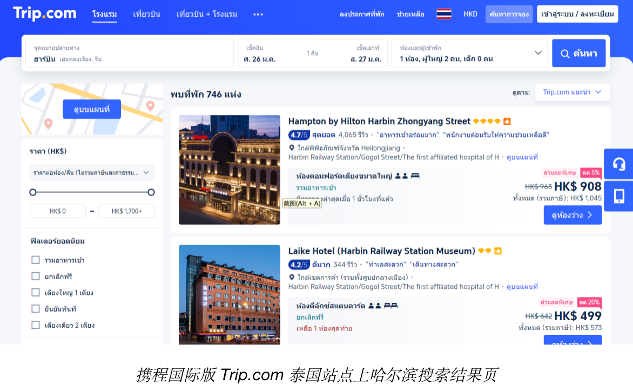Screen dimensions: 633x391
Task: Click ดูบนแผนที่ link under Hampton by Hilton
Action: pos(522,157)
